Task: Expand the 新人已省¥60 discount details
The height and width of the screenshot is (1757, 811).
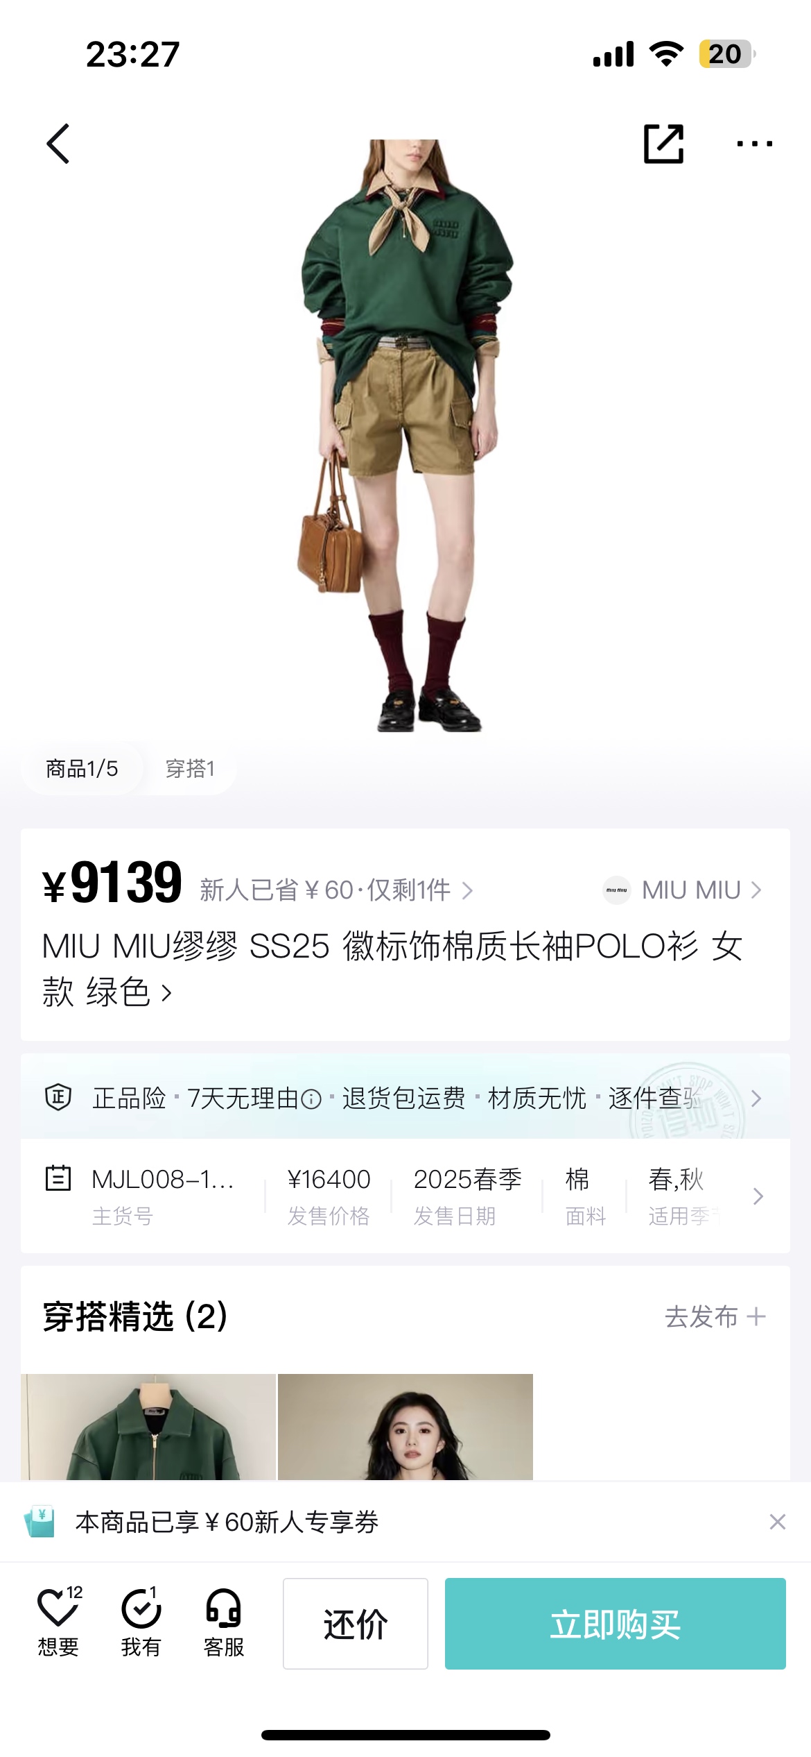Action: [336, 890]
